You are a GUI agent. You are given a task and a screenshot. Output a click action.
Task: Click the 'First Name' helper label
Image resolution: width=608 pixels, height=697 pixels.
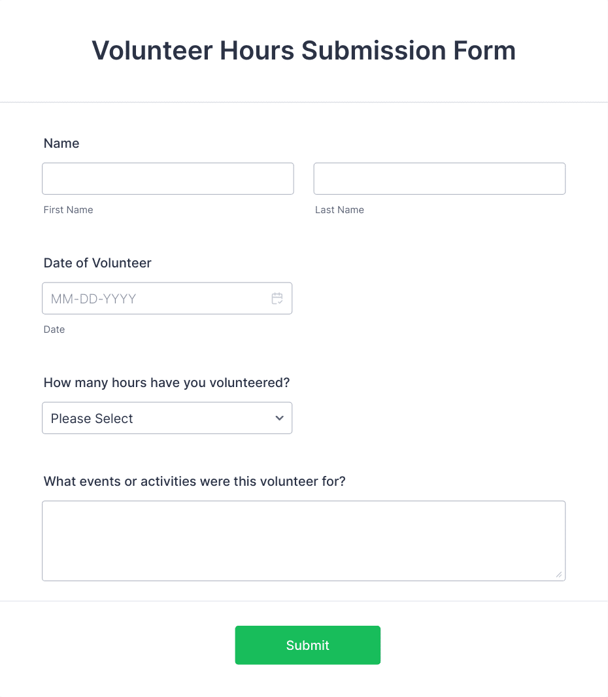click(68, 210)
